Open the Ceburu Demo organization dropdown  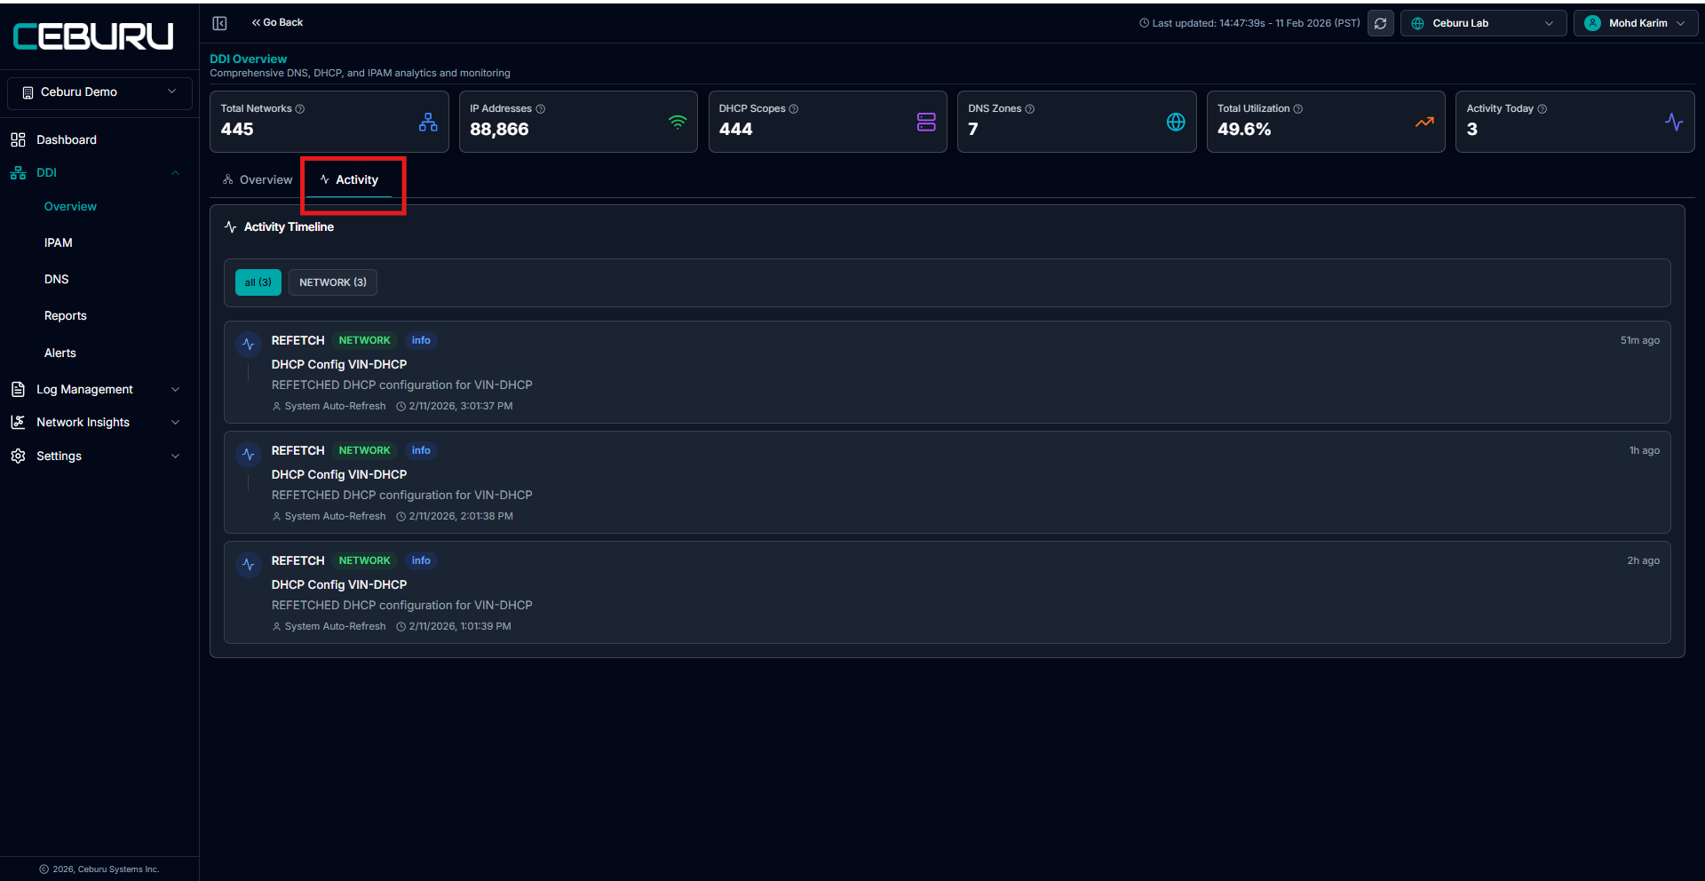[x=99, y=92]
